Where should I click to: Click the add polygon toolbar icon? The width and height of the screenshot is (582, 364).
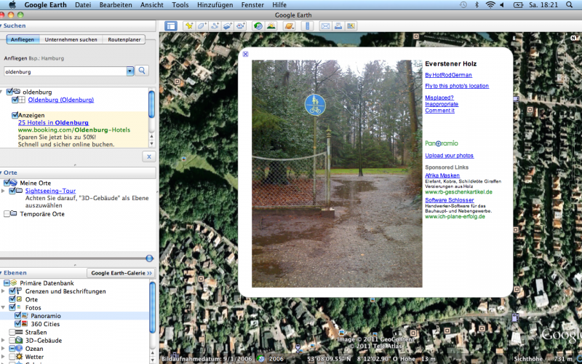pos(202,26)
